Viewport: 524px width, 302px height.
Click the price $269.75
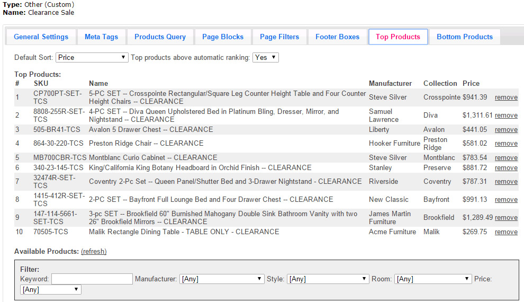(475, 232)
